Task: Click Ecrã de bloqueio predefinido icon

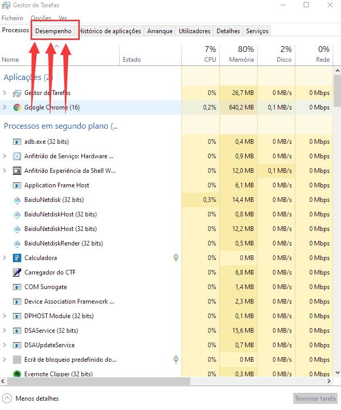Action: [x=17, y=360]
